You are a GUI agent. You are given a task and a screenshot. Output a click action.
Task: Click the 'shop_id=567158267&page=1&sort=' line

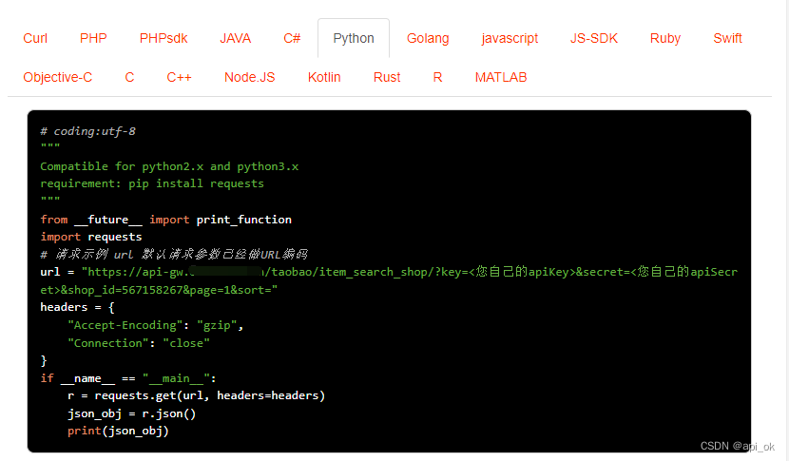pyautogui.click(x=159, y=291)
